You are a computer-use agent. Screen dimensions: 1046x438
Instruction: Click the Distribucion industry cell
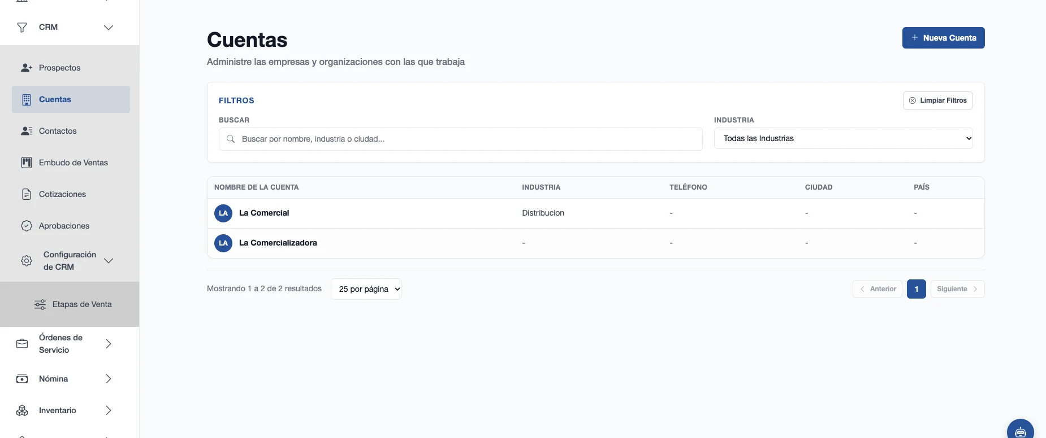pyautogui.click(x=543, y=213)
